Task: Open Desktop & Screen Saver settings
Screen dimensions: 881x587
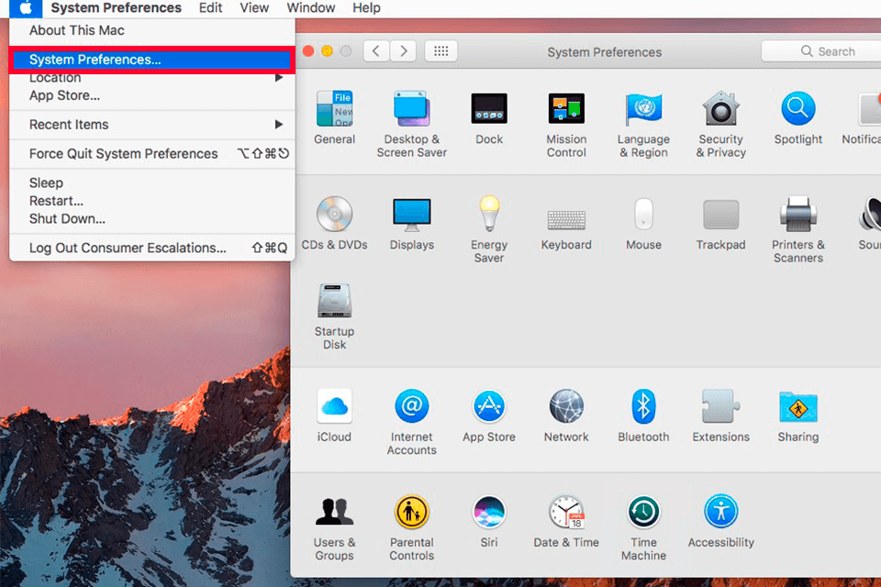Action: click(412, 124)
